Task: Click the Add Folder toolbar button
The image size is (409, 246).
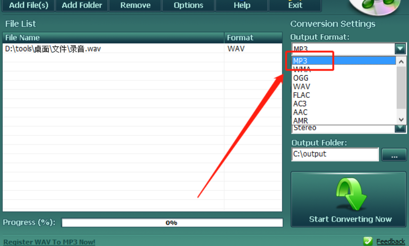Action: [82, 6]
